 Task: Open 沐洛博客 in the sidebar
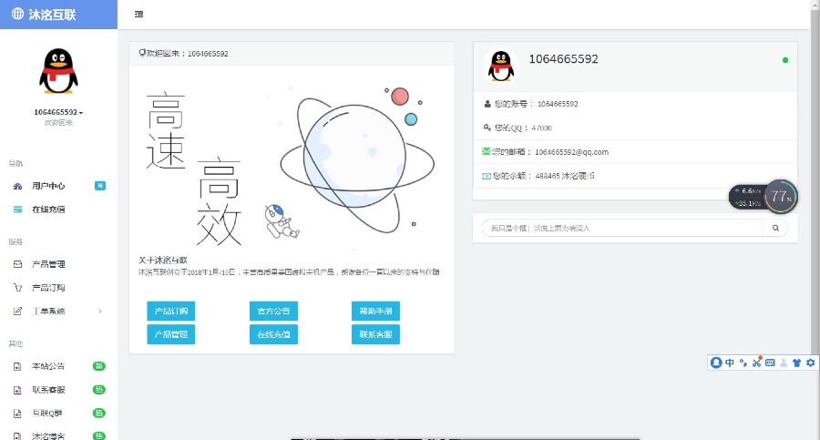click(58, 435)
